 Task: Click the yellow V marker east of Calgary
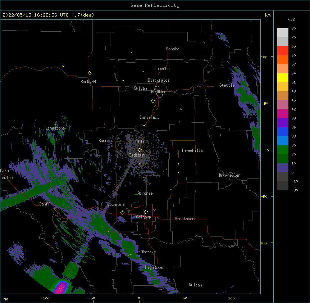pos(154,210)
